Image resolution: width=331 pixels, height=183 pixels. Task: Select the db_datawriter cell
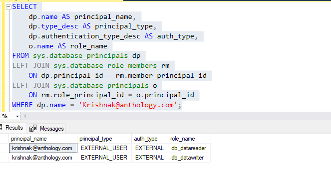click(189, 158)
